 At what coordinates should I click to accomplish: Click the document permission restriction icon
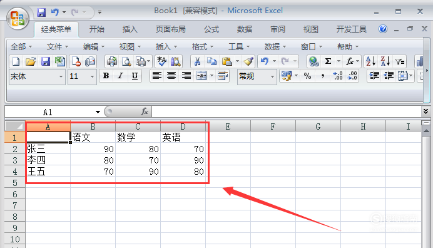click(x=76, y=61)
